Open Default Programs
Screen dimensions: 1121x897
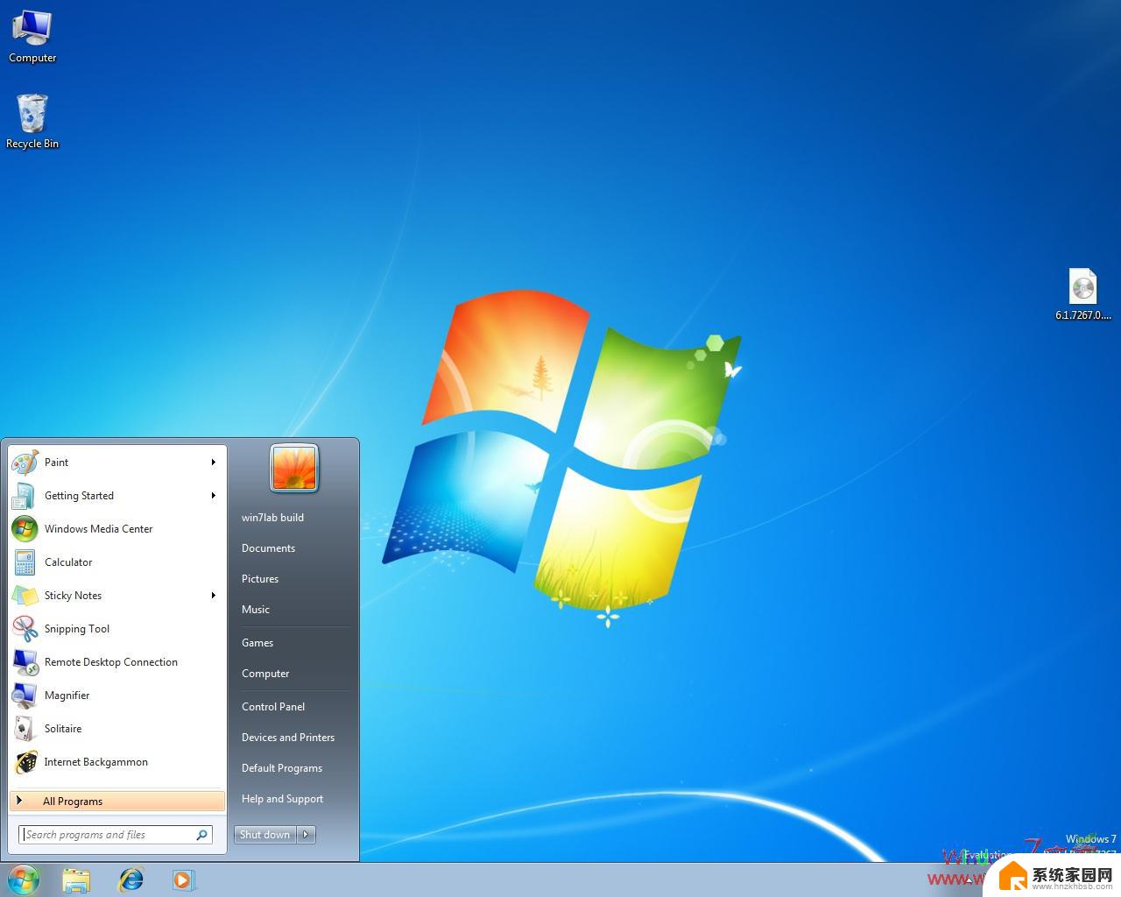point(282,768)
